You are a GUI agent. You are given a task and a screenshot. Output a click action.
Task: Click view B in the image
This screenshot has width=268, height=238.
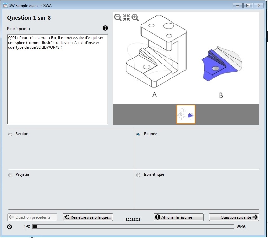point(222,64)
